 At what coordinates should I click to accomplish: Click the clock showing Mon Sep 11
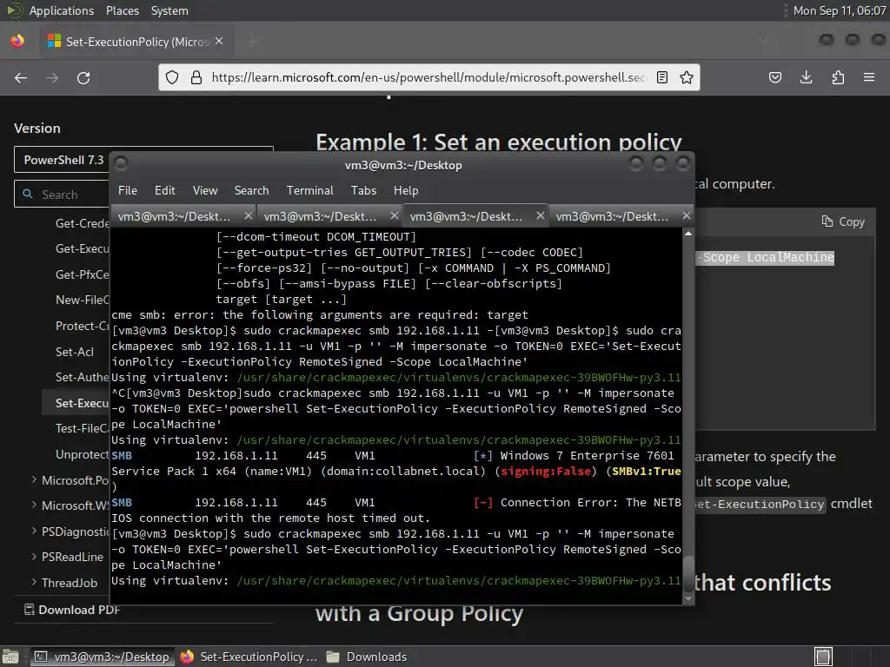pyautogui.click(x=839, y=10)
